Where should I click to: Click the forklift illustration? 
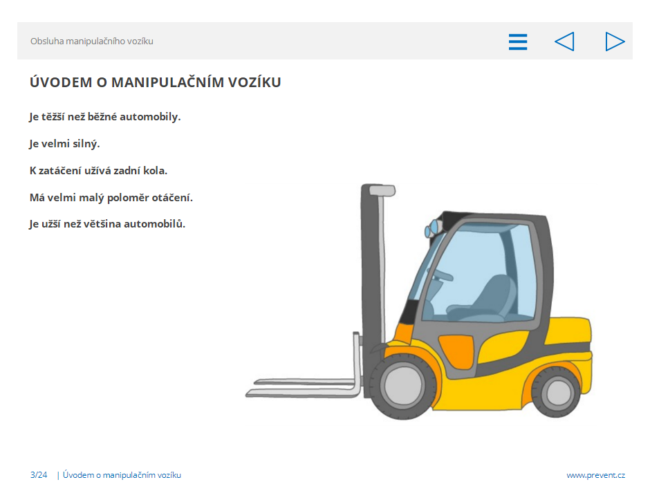418,302
